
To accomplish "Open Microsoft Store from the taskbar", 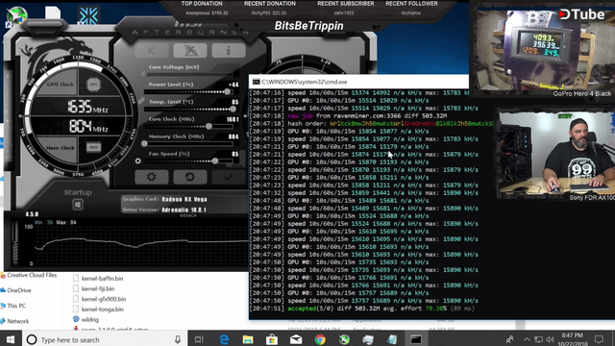I will pyautogui.click(x=271, y=339).
